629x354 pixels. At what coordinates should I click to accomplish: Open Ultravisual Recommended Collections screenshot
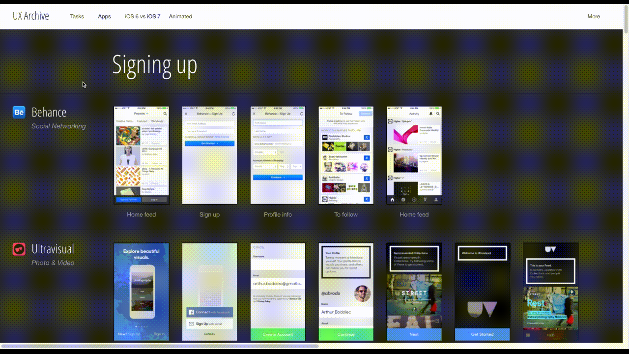(414, 292)
